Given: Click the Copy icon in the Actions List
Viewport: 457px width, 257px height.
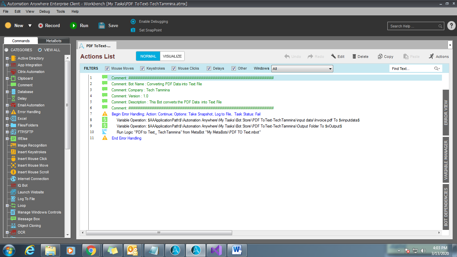Looking at the screenshot, I should click(380, 57).
